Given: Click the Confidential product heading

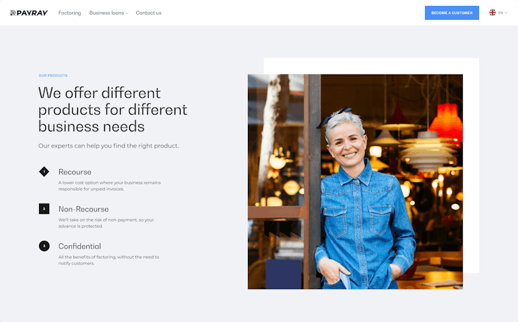Looking at the screenshot, I should (79, 247).
